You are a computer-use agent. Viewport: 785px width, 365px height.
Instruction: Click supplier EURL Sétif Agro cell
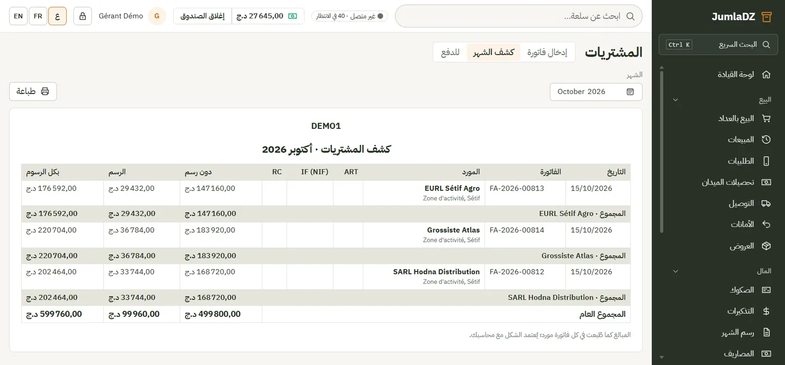pos(424,193)
